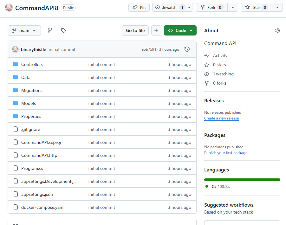Click the docker-compose.yaml file icon
This screenshot has height=225, width=286.
point(16,207)
